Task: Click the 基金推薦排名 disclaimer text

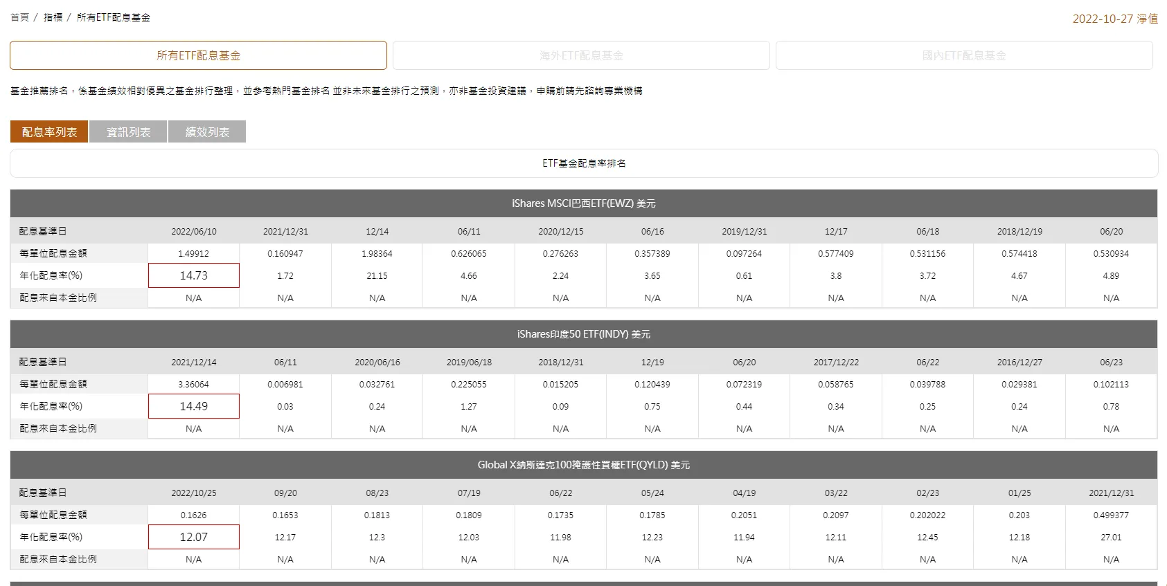Action: coord(326,91)
